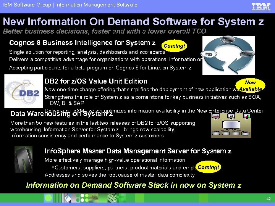Click the line Delivers a competitive advantage
Screen dimensions: 275x206
pyautogui.click(x=106, y=60)
